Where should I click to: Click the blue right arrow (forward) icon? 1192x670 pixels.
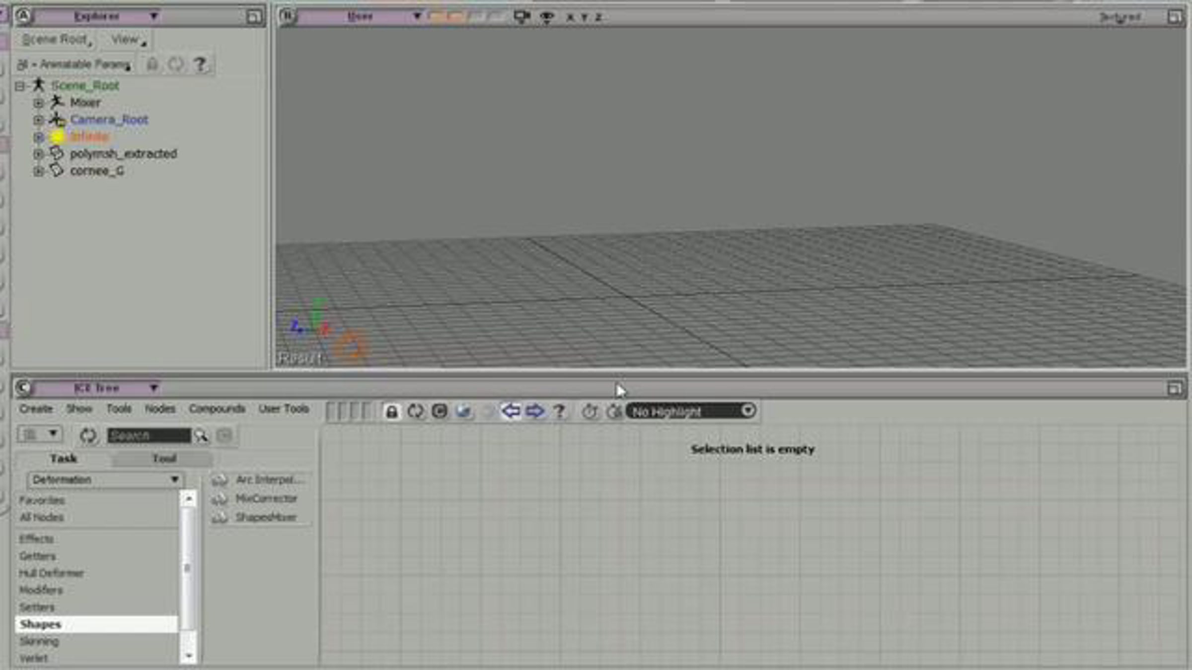(534, 411)
